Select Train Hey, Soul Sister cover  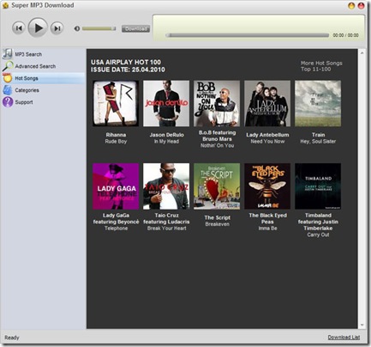pyautogui.click(x=318, y=103)
